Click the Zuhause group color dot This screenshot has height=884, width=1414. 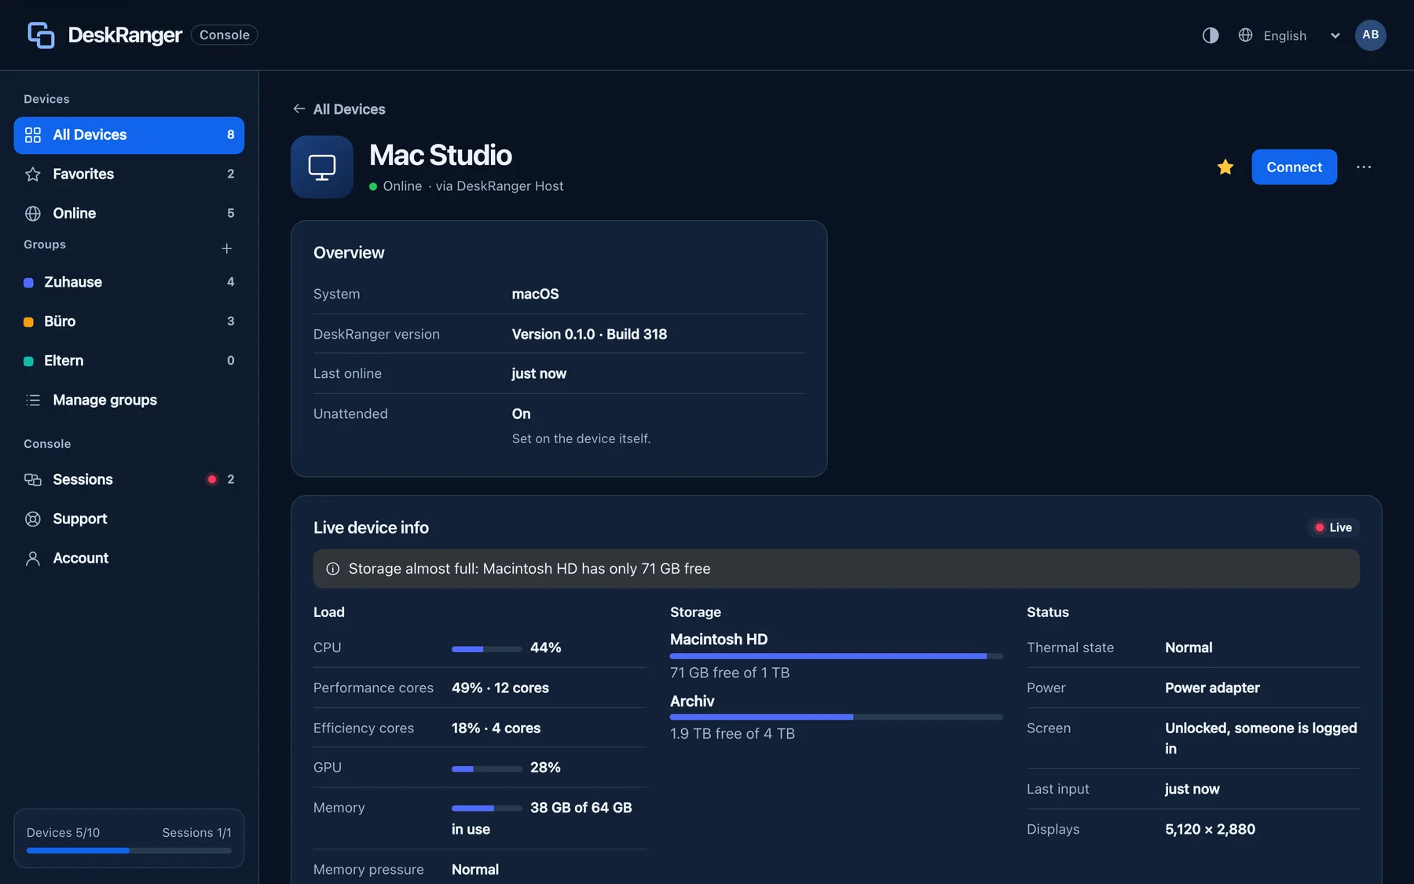[28, 283]
